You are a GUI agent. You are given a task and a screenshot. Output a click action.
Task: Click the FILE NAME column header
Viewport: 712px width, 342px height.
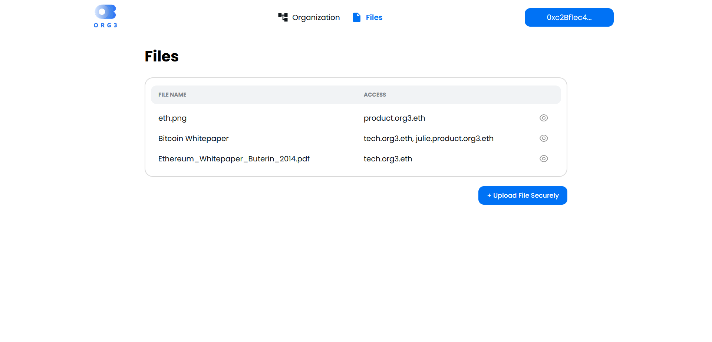point(172,95)
